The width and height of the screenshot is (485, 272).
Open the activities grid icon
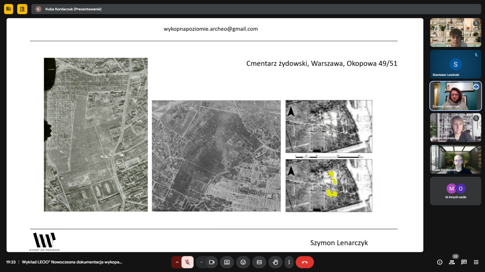tap(476, 262)
